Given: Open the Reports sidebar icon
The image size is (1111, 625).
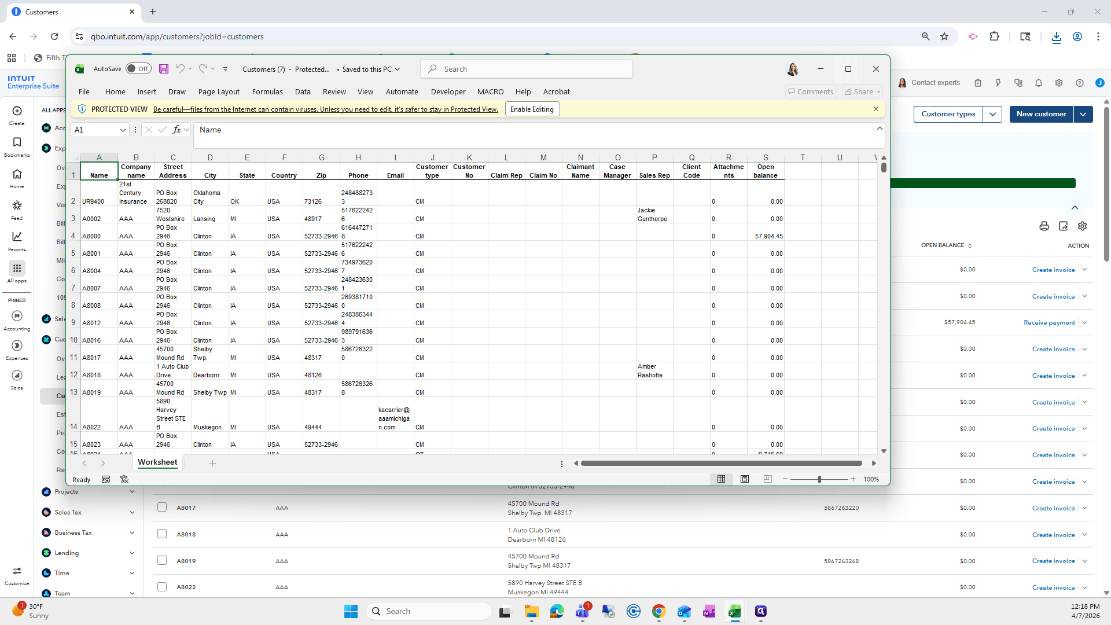Looking at the screenshot, I should pos(17,241).
